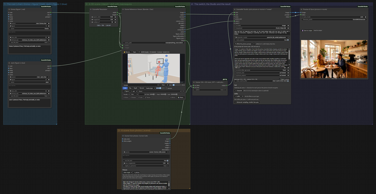Collapse the Scene: ON = 3D room switch node
Viewport: 376px width, 194px height.
click(194, 82)
